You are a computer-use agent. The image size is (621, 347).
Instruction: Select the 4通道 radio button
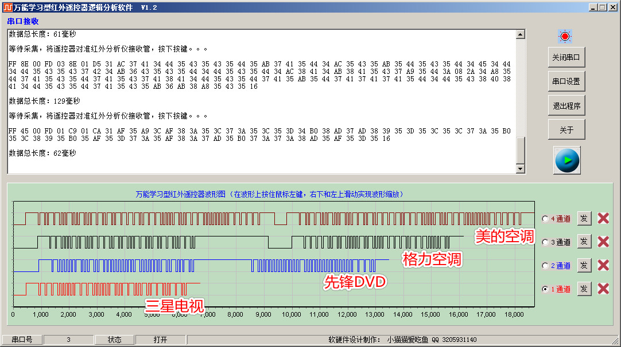545,219
